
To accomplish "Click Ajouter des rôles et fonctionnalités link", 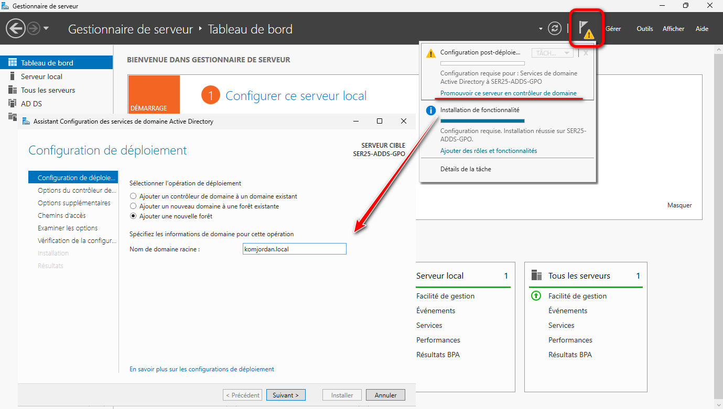I will click(x=489, y=151).
